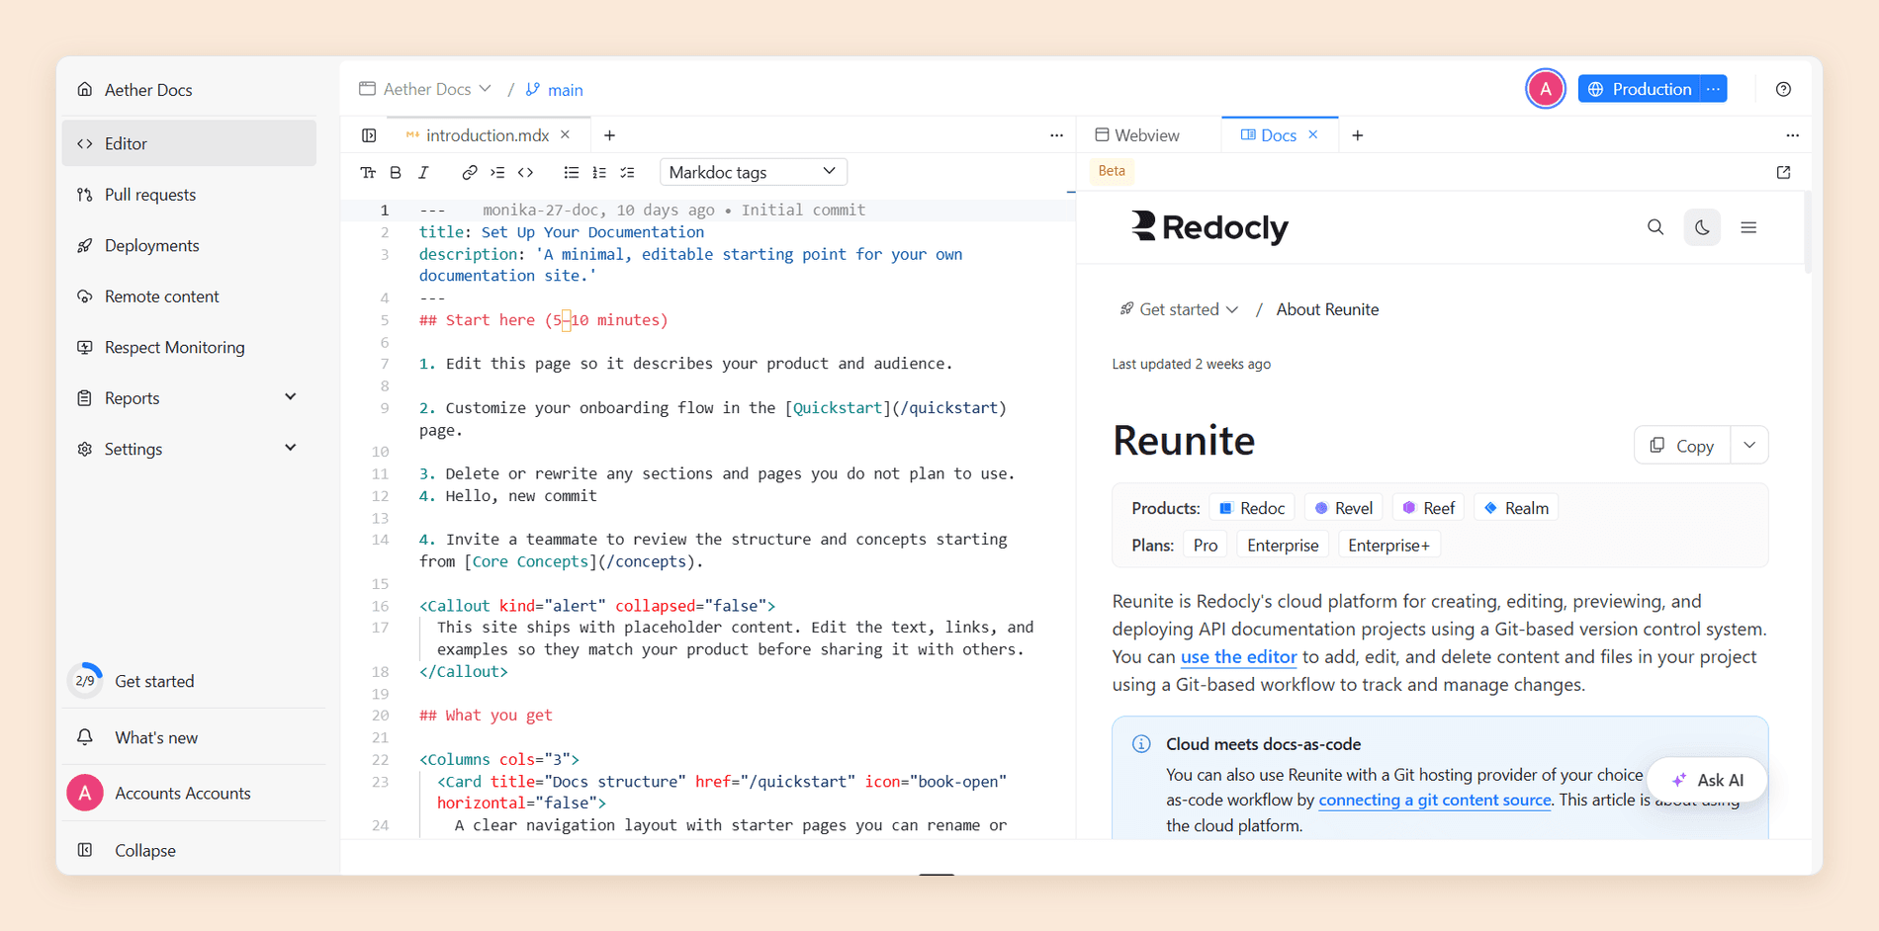Open the help icon in header

pyautogui.click(x=1783, y=89)
